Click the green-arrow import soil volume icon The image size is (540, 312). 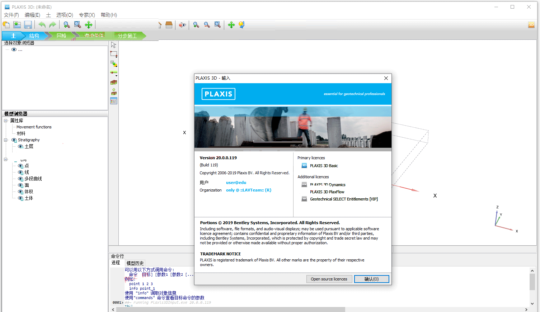[x=114, y=92]
